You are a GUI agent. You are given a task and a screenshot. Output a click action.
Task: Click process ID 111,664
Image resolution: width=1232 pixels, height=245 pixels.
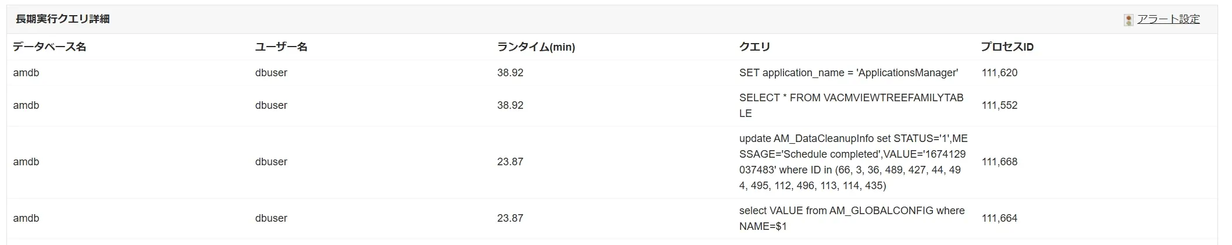pos(999,218)
